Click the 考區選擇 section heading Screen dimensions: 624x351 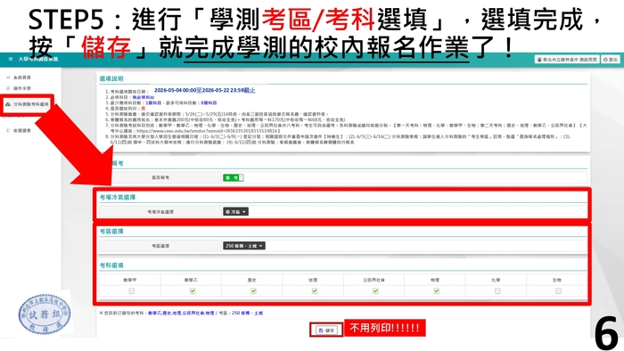[x=111, y=232]
